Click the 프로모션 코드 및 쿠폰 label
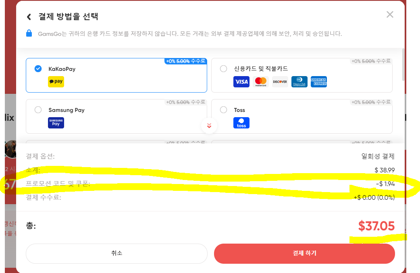420x273 pixels. pos(58,184)
